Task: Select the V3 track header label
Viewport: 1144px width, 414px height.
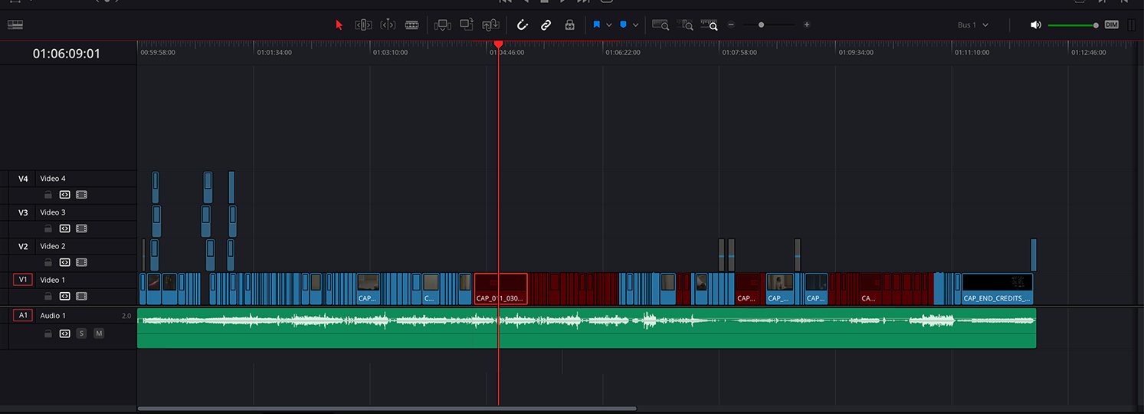Action: pyautogui.click(x=23, y=212)
